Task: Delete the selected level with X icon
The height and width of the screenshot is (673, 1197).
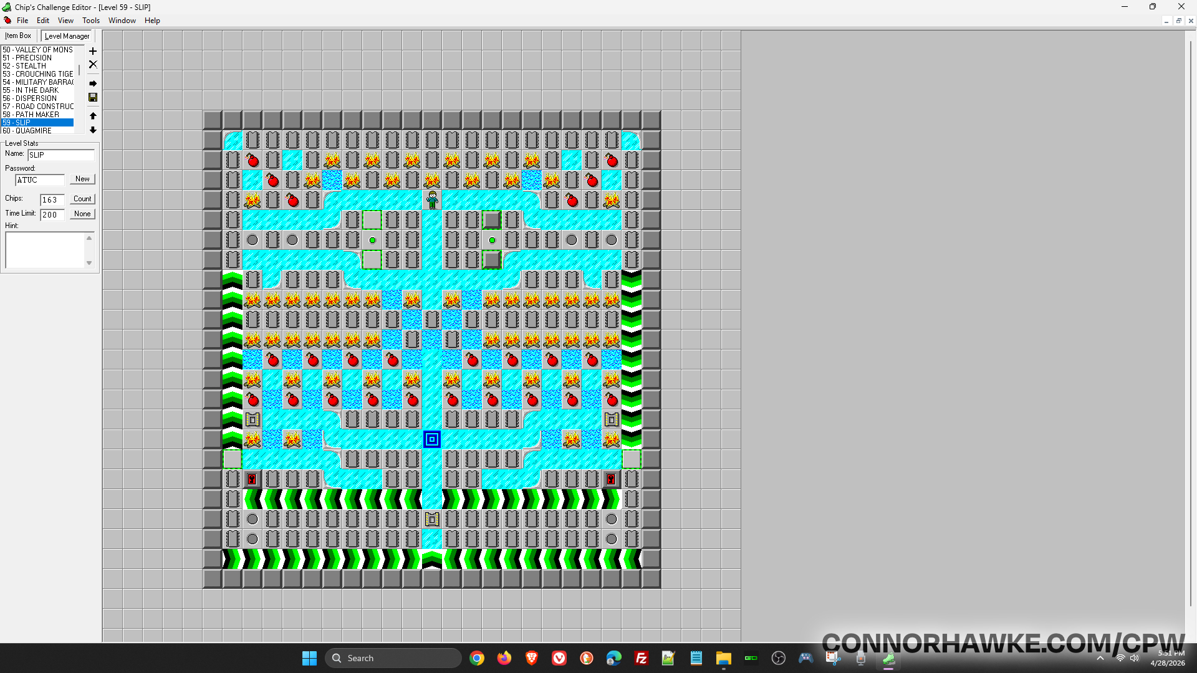Action: point(93,64)
